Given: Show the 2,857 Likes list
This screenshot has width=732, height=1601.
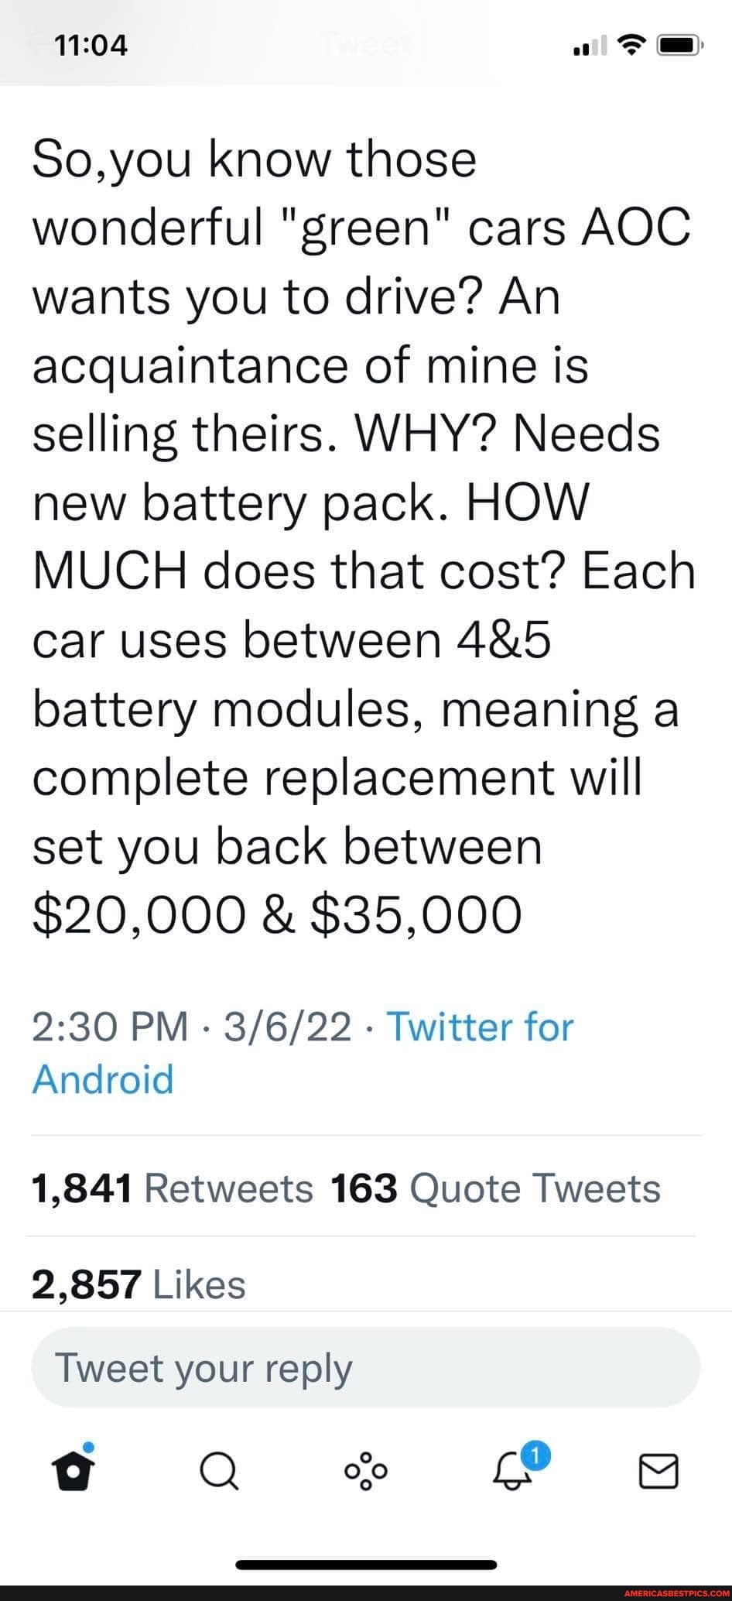Looking at the screenshot, I should 139,1284.
